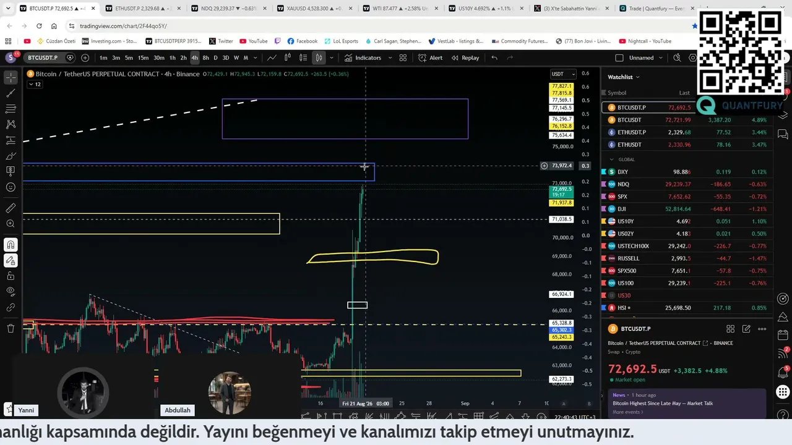Select the crosshair cursor tool
This screenshot has height=445, width=792.
(x=11, y=77)
